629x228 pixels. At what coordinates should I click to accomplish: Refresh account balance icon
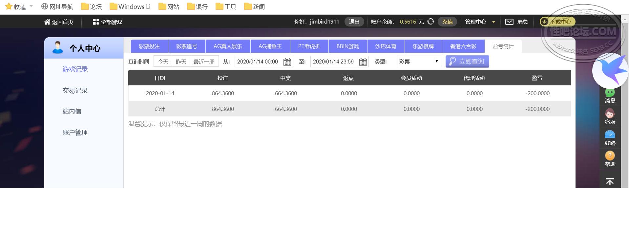tap(431, 22)
